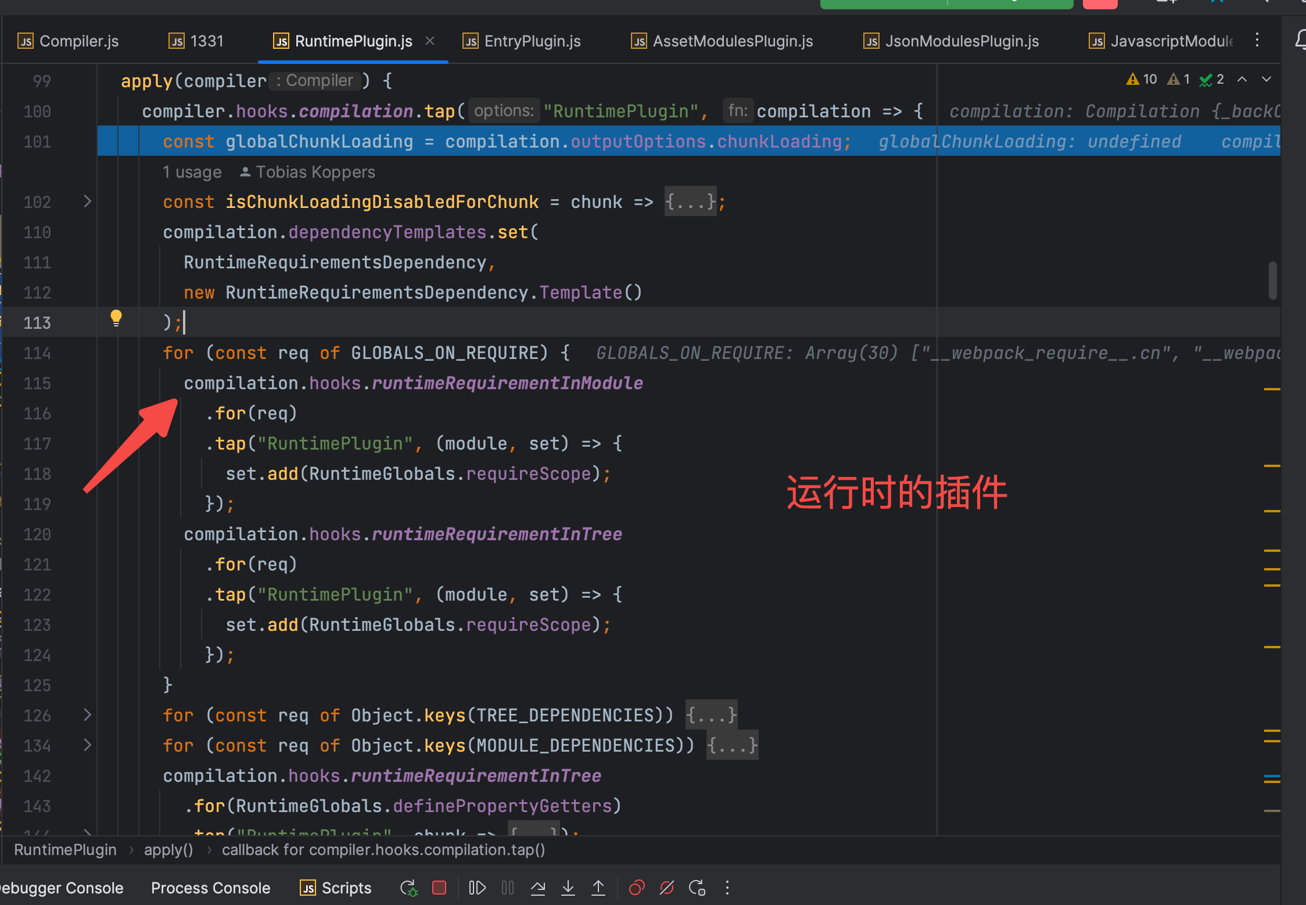The image size is (1306, 905).
Task: Resume program execution
Action: tap(477, 888)
